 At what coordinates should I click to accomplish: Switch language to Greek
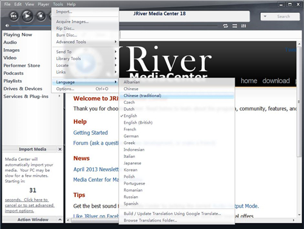pos(177,143)
